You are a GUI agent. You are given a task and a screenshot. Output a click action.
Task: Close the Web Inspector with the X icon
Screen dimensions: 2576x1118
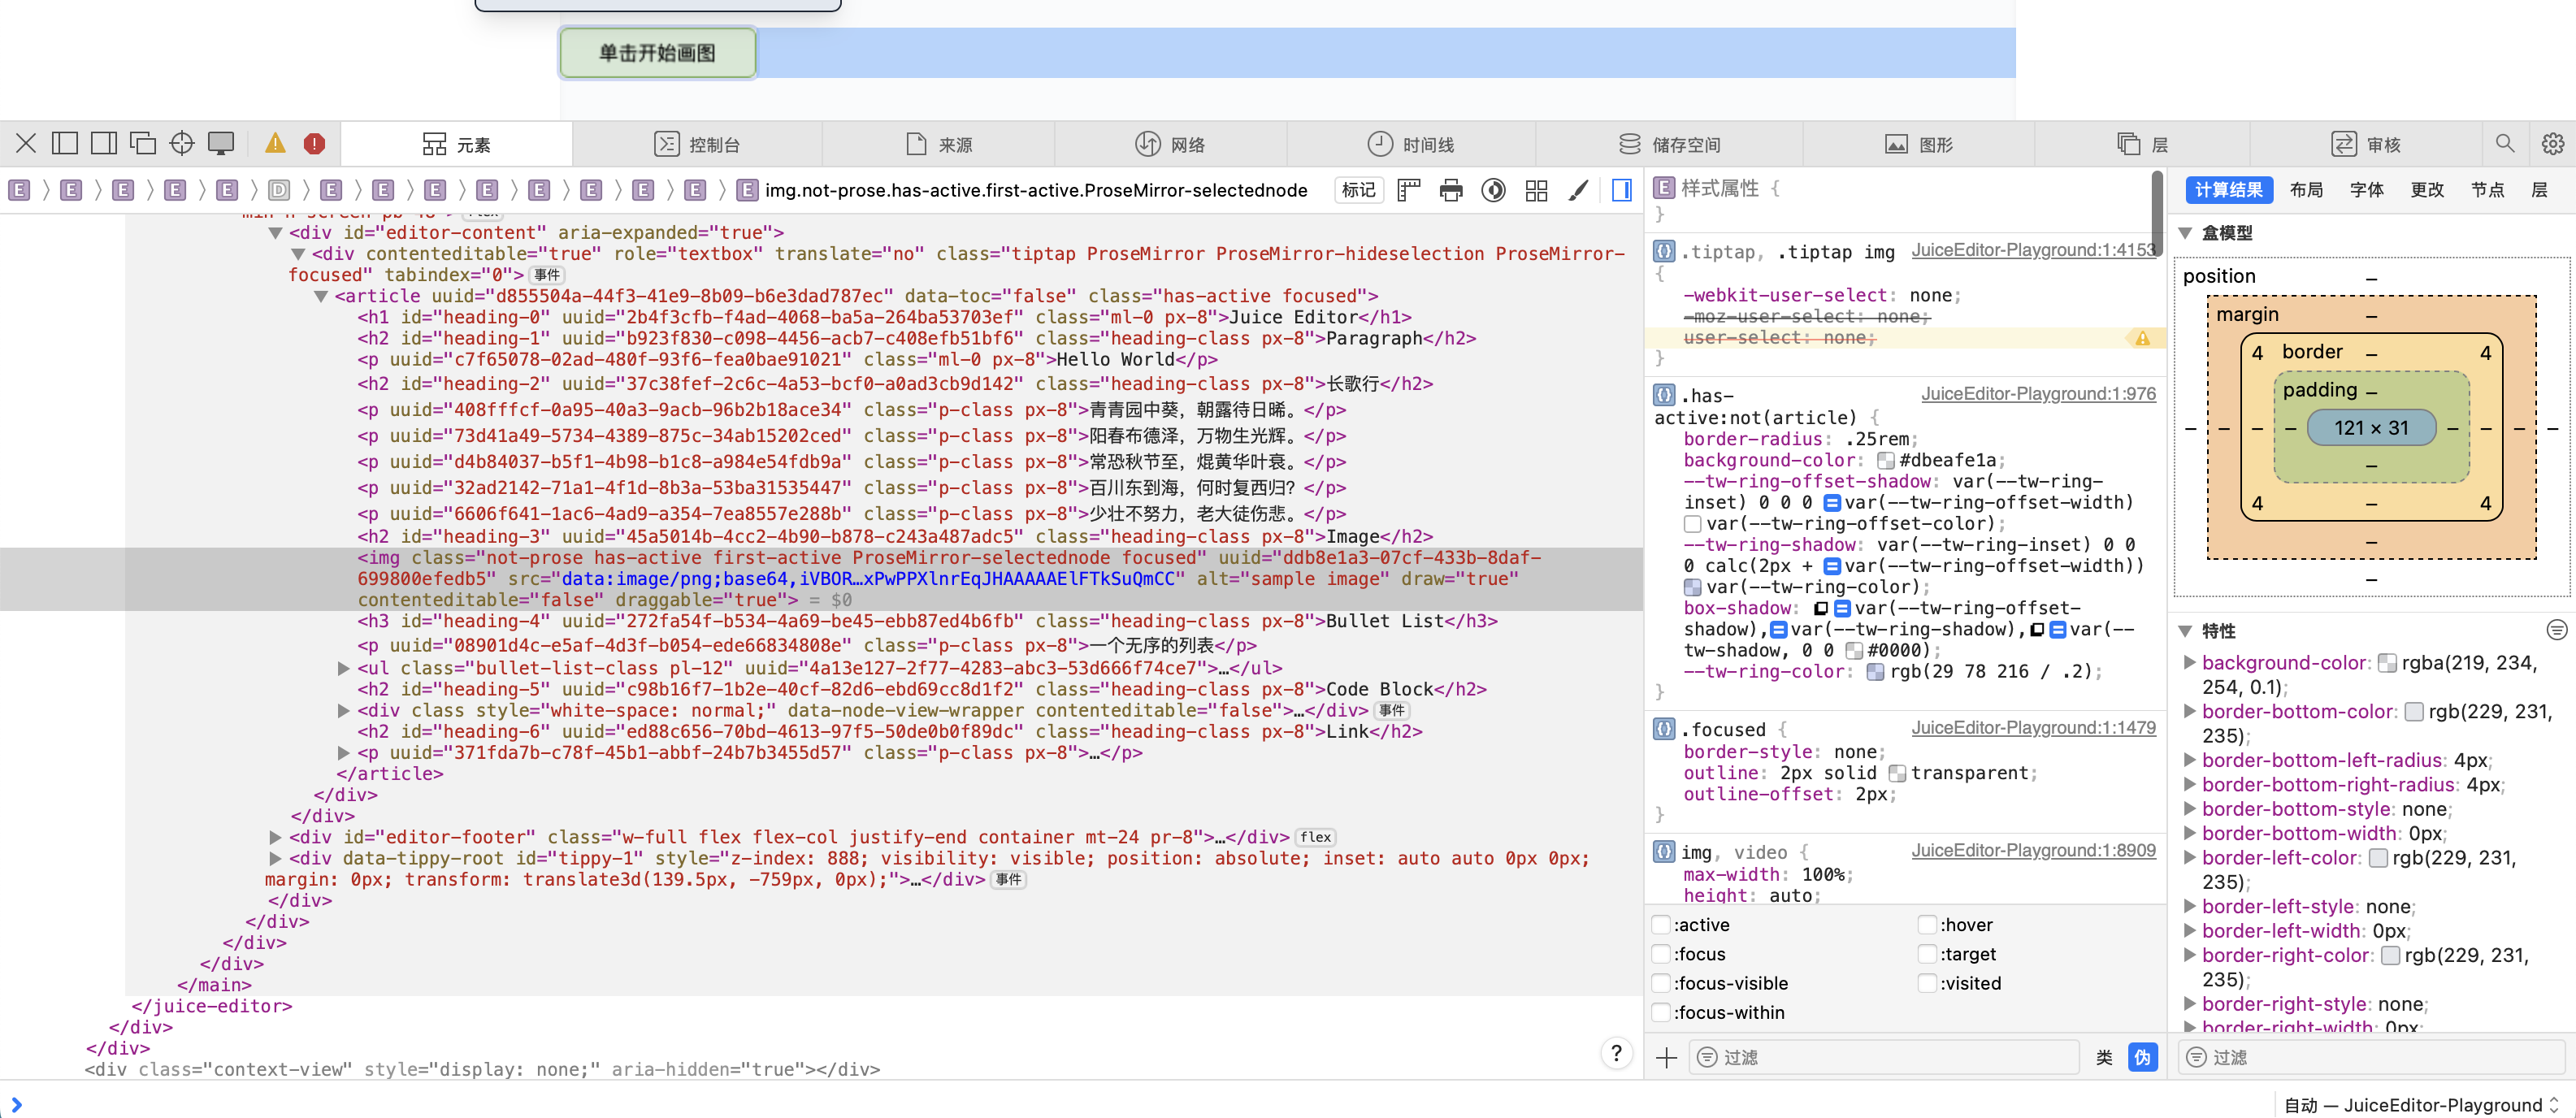pos(26,144)
